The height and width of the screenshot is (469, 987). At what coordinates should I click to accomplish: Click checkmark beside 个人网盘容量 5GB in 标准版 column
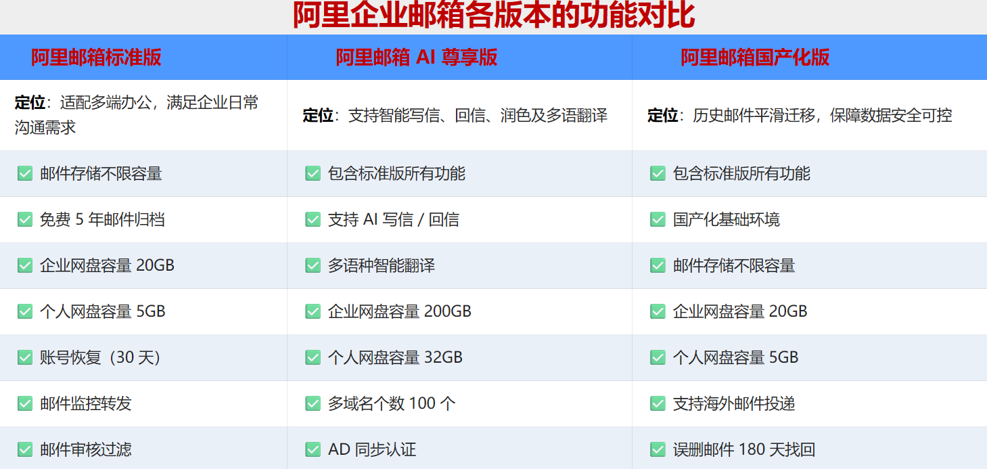click(x=25, y=311)
